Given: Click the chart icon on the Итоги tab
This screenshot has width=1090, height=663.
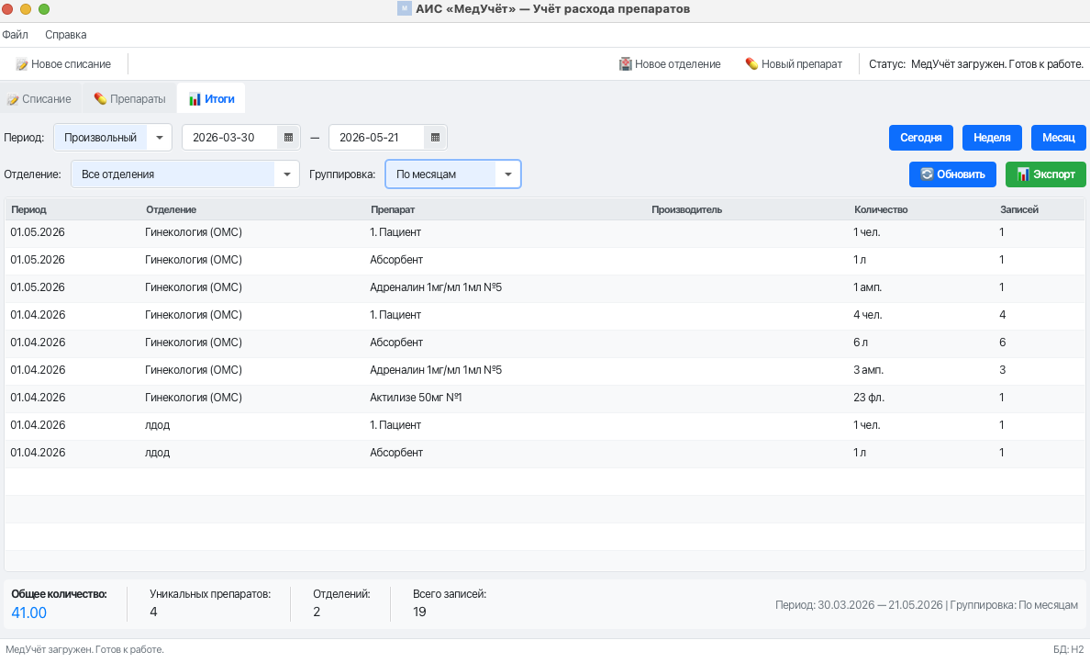Looking at the screenshot, I should coord(195,99).
